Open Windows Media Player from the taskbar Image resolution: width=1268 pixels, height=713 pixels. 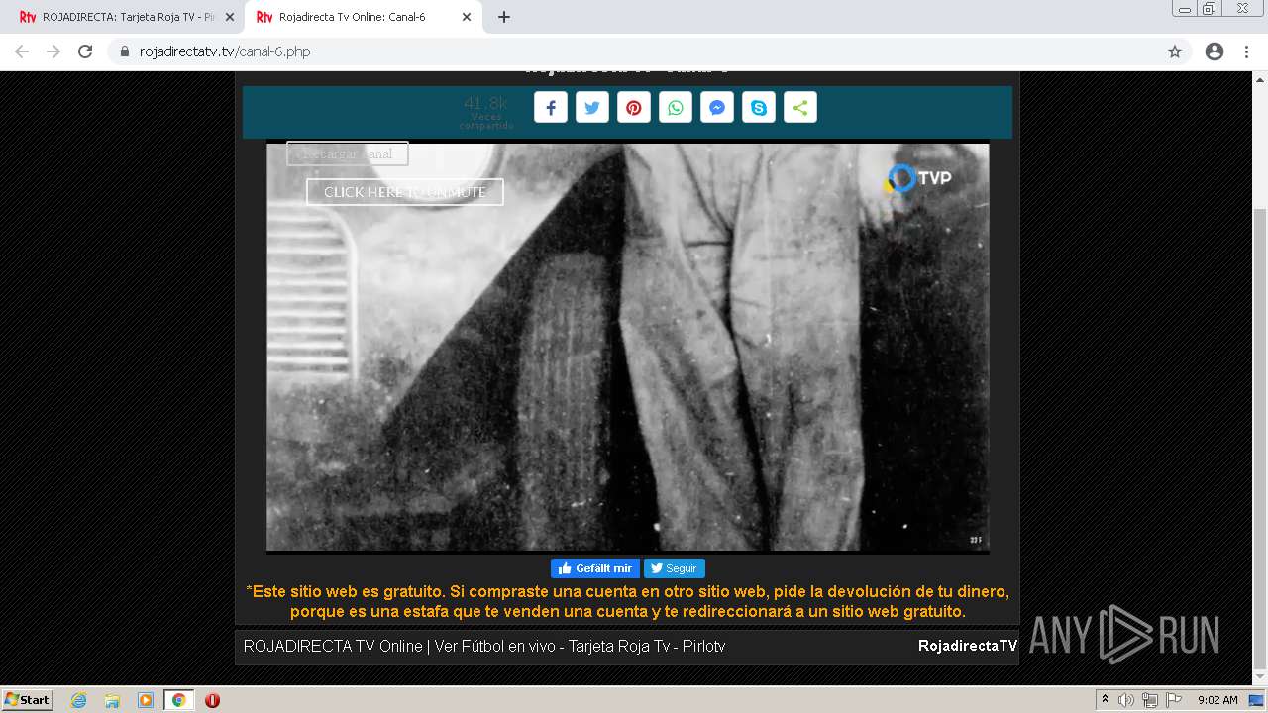coord(146,700)
